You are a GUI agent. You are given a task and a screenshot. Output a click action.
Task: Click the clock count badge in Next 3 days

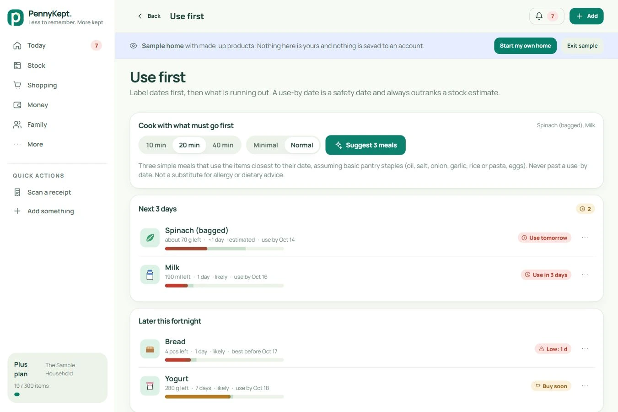[x=585, y=209]
